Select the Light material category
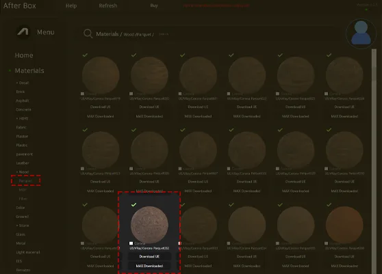 coord(28,252)
